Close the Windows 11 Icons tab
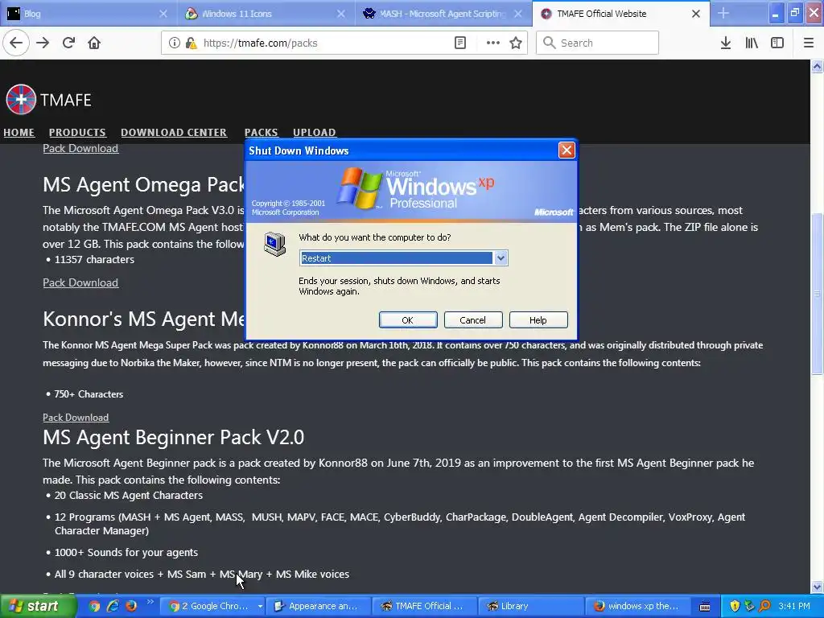Viewport: 824px width, 618px height. tap(340, 14)
